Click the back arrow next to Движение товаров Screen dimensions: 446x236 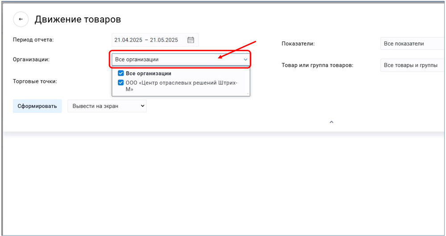click(x=21, y=20)
